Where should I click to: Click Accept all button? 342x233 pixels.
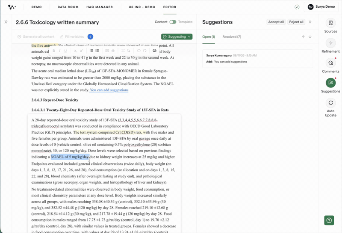276,22
